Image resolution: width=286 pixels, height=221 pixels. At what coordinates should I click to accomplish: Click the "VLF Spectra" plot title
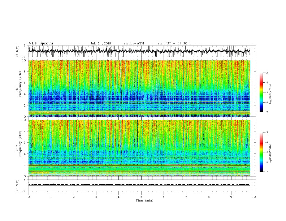coord(41,43)
